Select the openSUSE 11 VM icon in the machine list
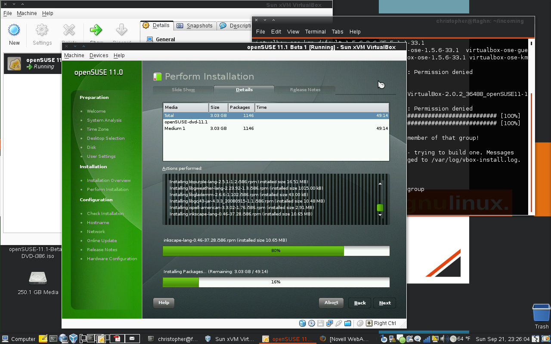The height and width of the screenshot is (344, 551). pos(15,64)
